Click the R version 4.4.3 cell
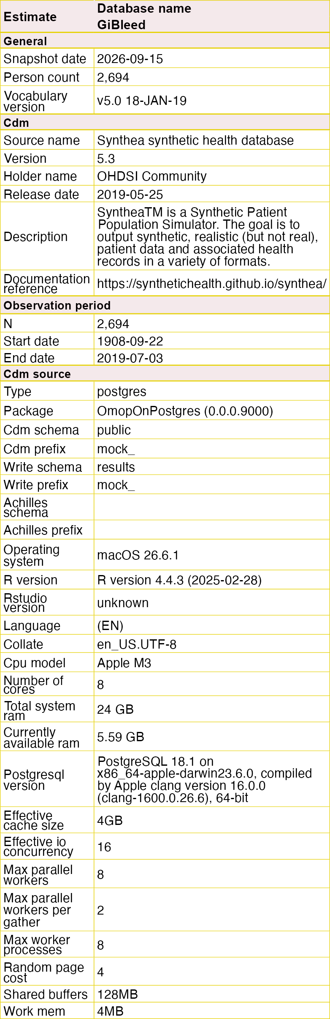330x1019 pixels. click(212, 580)
